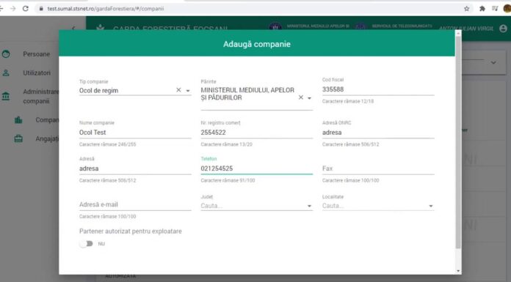
Task: Clear the Părinte selection
Action: point(301,97)
